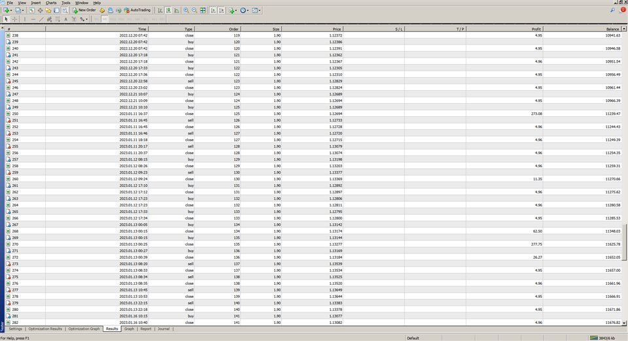Switch to the Graph tab

pyautogui.click(x=129, y=329)
